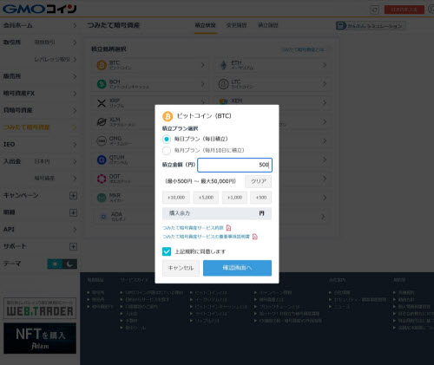Click the XLM coin icon in the list
434x365 pixels.
[x=102, y=122]
